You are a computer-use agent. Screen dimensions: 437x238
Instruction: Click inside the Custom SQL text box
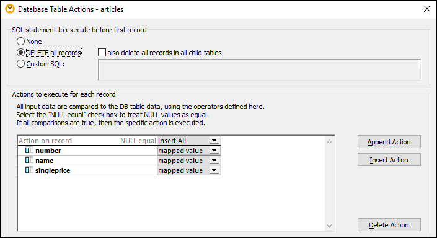click(x=260, y=69)
